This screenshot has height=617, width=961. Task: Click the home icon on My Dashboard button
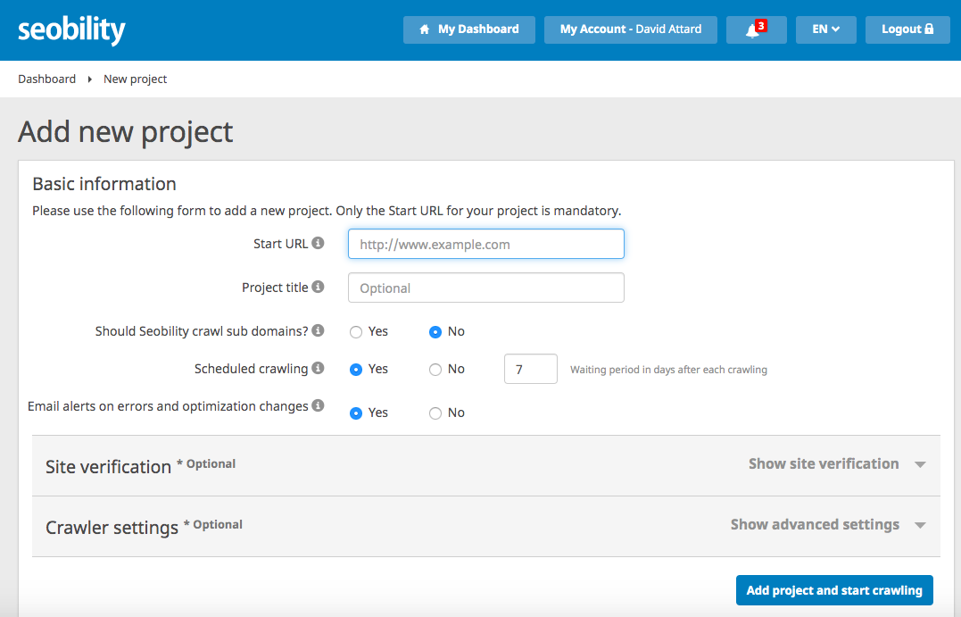click(x=424, y=29)
